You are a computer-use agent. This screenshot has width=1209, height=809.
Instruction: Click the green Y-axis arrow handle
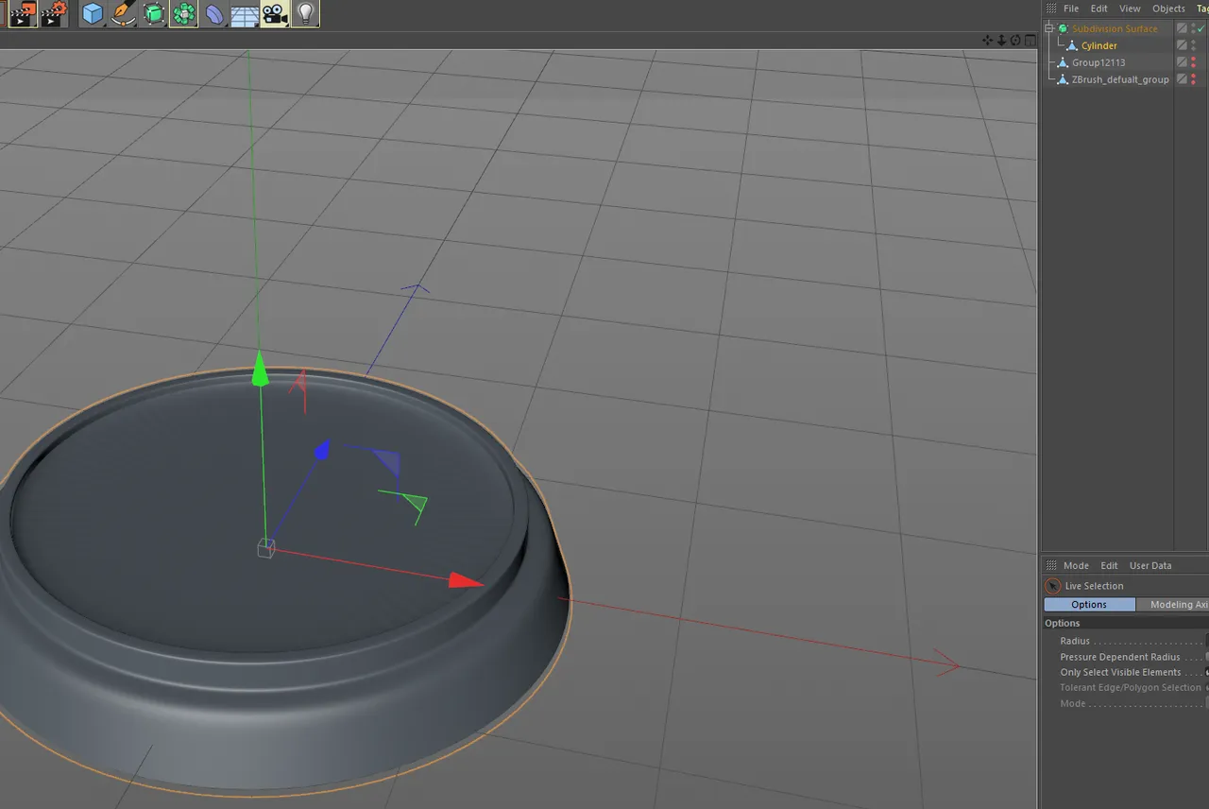[x=260, y=368]
